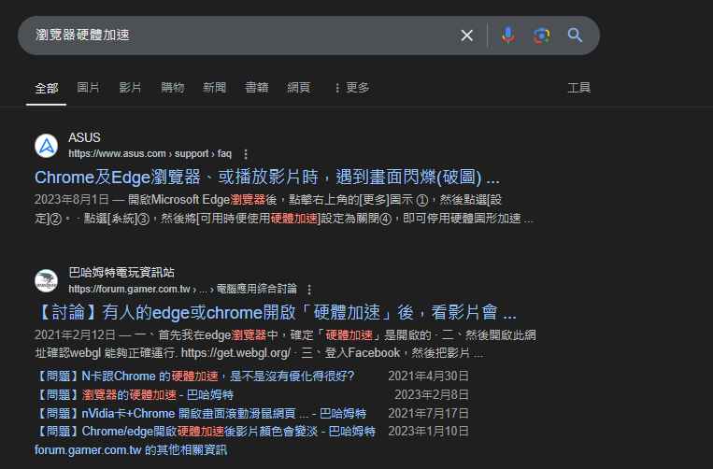This screenshot has height=469, width=713.
Task: Click the snippet beginning 2021年2月12日
Action: (285, 344)
